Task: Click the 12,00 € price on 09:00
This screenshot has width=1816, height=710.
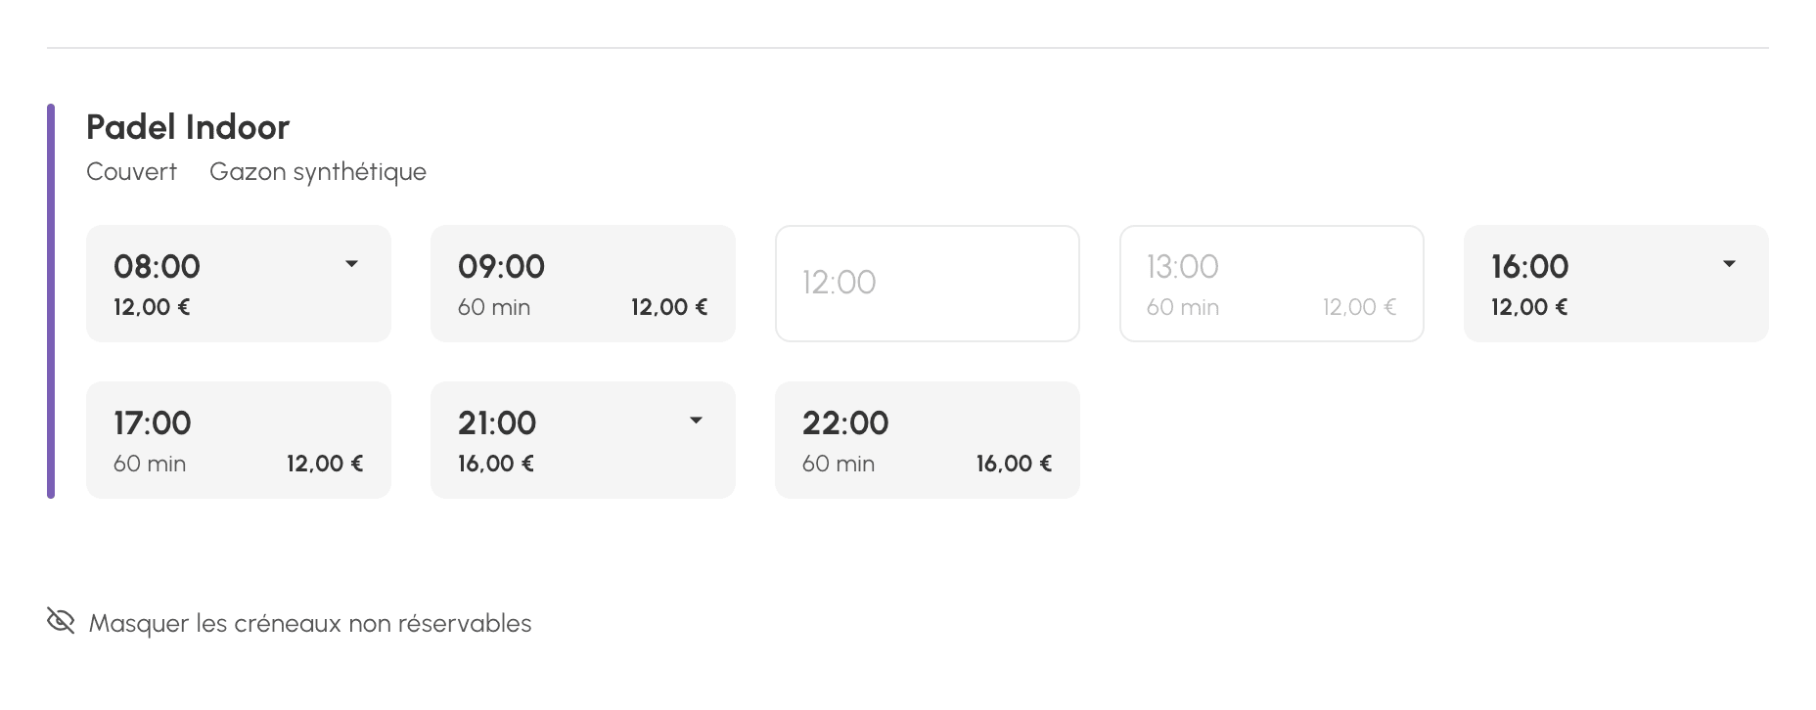Action: point(669,307)
